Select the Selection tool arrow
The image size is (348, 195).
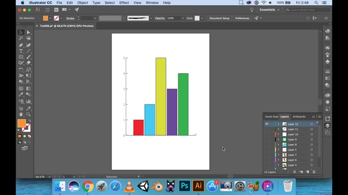(x=21, y=32)
